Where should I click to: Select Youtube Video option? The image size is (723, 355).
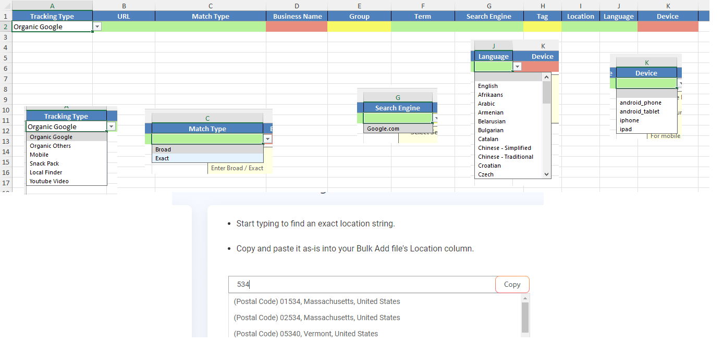tap(67, 182)
